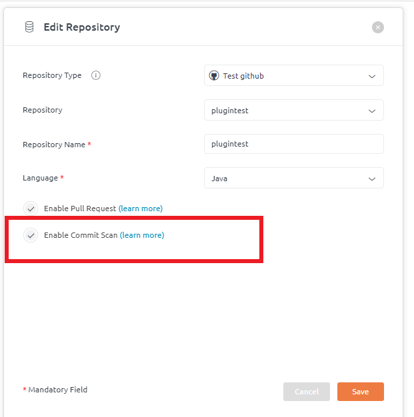Viewport: 414px width, 417px height.
Task: Click the Repository Name input field
Action: click(294, 144)
